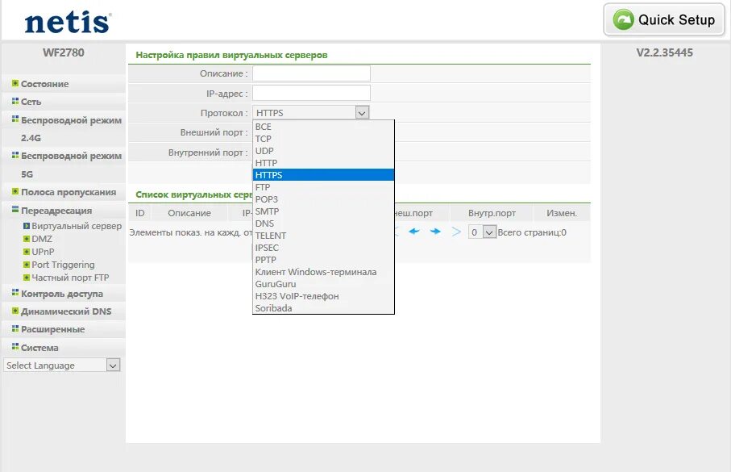This screenshot has width=731, height=472.
Task: Close the Протокол dropdown via its arrow
Action: (362, 112)
